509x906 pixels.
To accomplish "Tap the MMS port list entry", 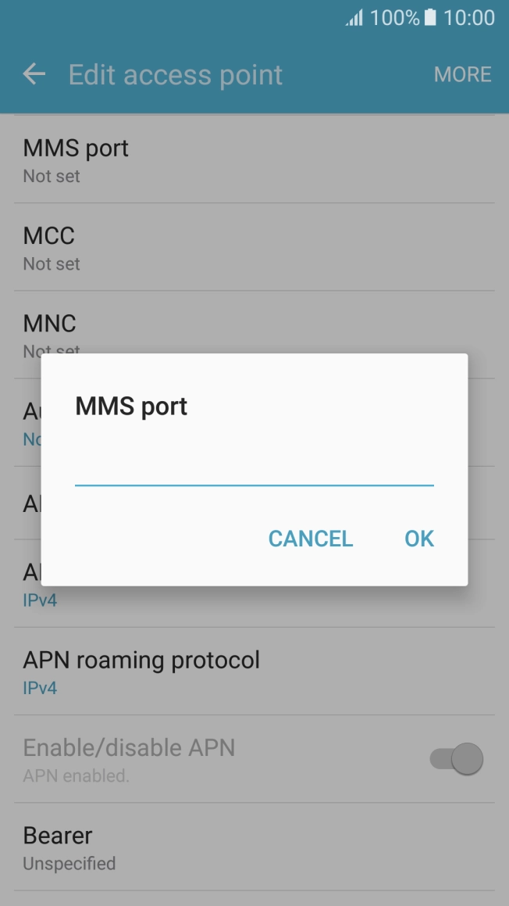I will click(x=255, y=159).
